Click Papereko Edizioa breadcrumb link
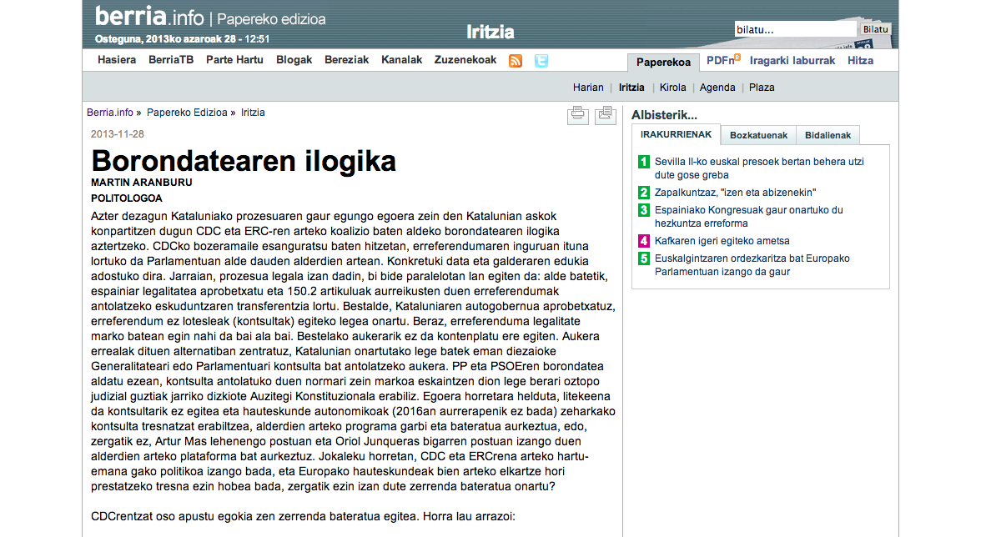986x537 pixels. tap(187, 113)
